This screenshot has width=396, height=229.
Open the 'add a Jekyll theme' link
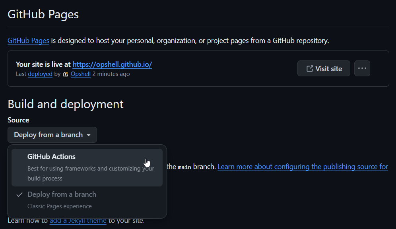(78, 220)
